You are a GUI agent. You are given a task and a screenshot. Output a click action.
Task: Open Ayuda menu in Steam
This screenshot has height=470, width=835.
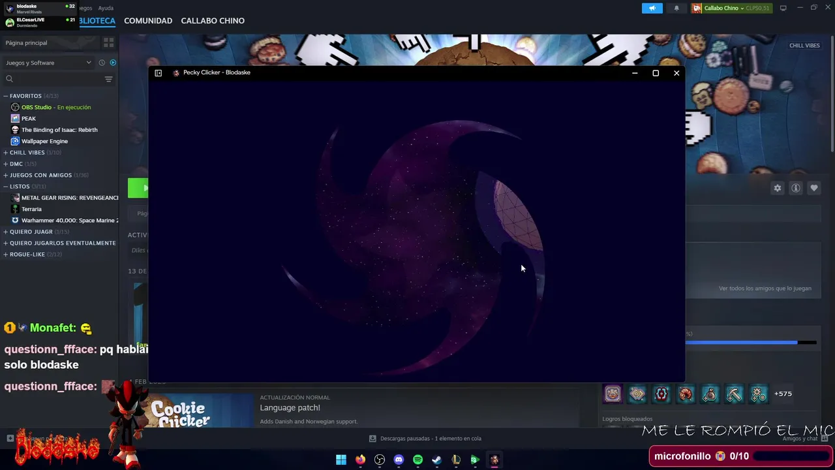coord(106,8)
